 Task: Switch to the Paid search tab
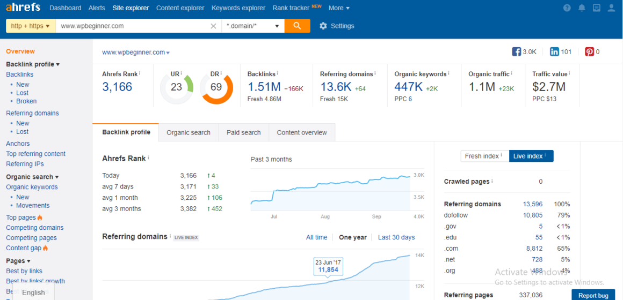coord(243,132)
